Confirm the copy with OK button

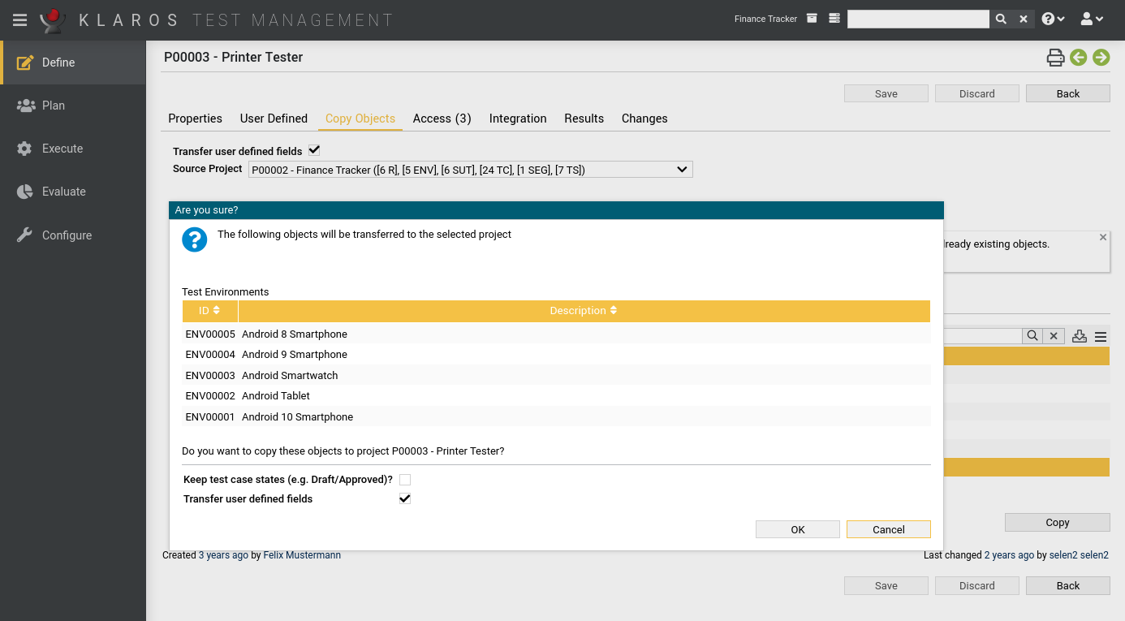coord(797,529)
